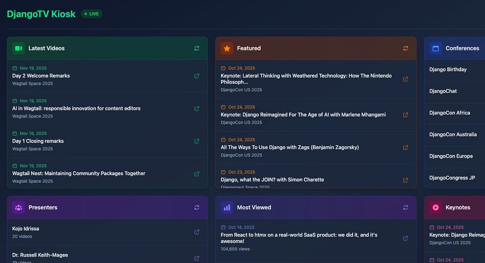
Task: Open external link for All The Ways To Use Django
Action: [x=405, y=148]
